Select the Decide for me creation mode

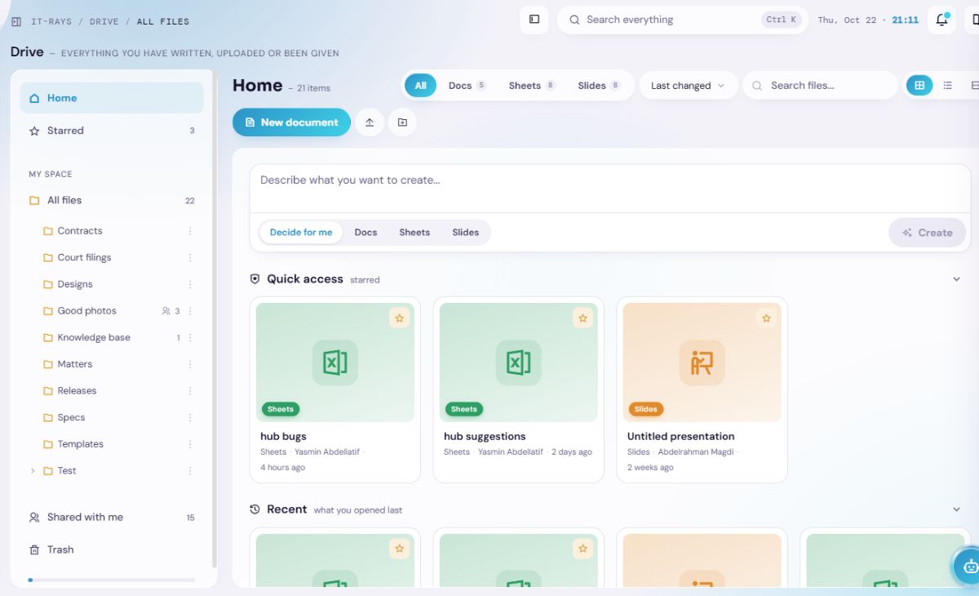tap(301, 233)
